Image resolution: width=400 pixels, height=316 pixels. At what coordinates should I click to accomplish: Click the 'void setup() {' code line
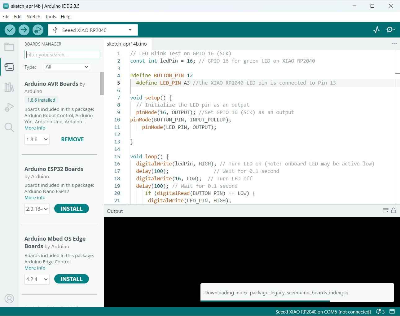click(x=151, y=98)
